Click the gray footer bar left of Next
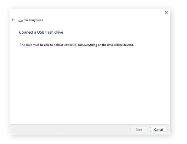Image resolution: width=187 pixels, height=144 pixels. coord(68,129)
